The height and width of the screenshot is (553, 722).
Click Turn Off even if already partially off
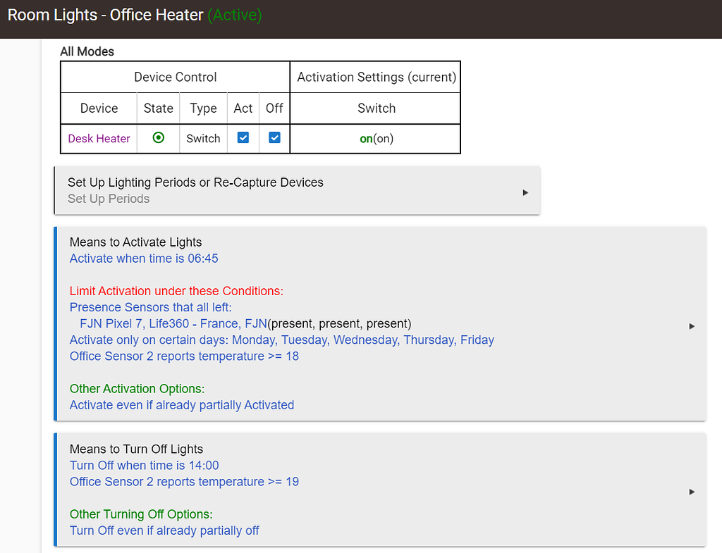click(x=164, y=530)
